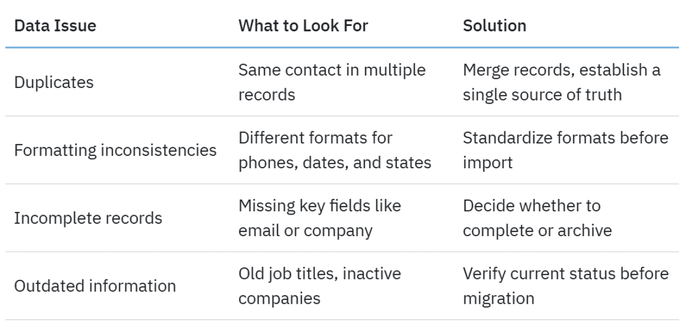
Task: Select the "Different formats for" text line
Action: tap(316, 137)
